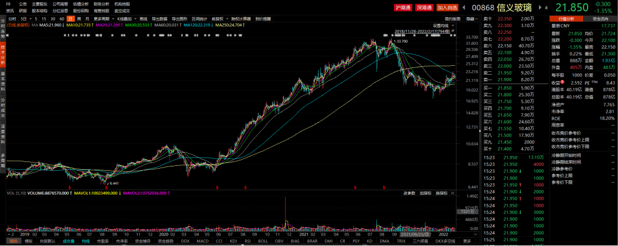Click the 除权 S marker below 6.441 low
Screen dimensions: 618x246
[x=106, y=186]
